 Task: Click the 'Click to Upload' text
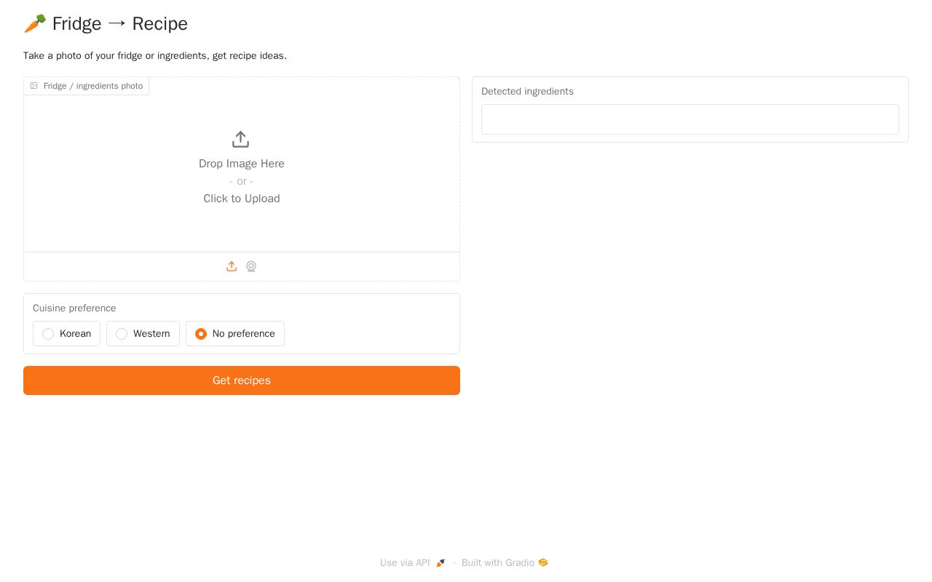[x=242, y=199]
